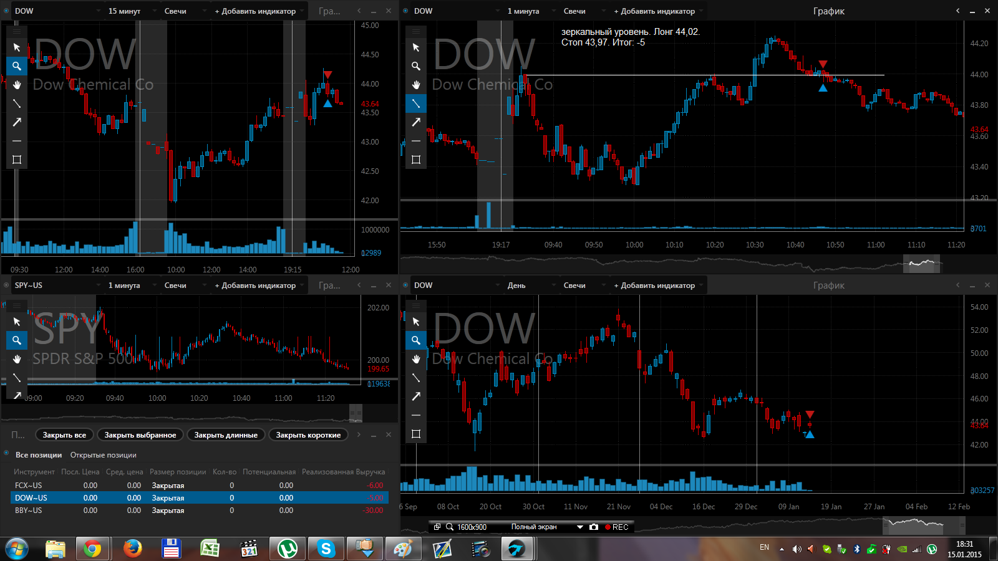998x561 pixels.
Task: Select the line tool in the DOW daily chart
Action: click(416, 378)
